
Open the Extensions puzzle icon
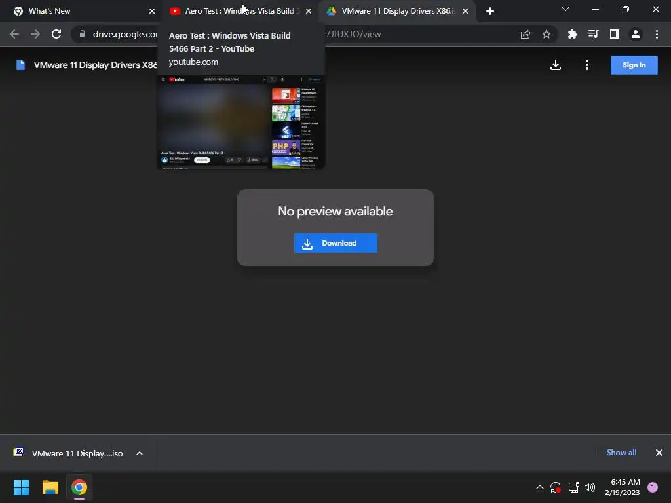point(573,34)
